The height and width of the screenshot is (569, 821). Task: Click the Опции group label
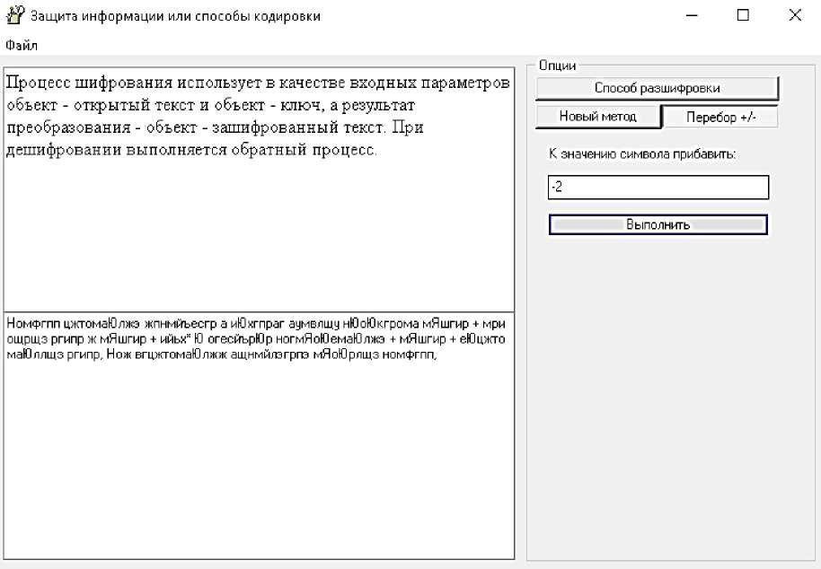pos(557,66)
